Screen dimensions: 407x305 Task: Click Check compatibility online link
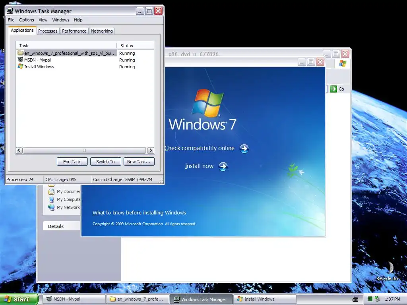coord(200,148)
